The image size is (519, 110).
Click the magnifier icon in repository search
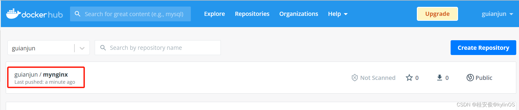tap(103, 48)
